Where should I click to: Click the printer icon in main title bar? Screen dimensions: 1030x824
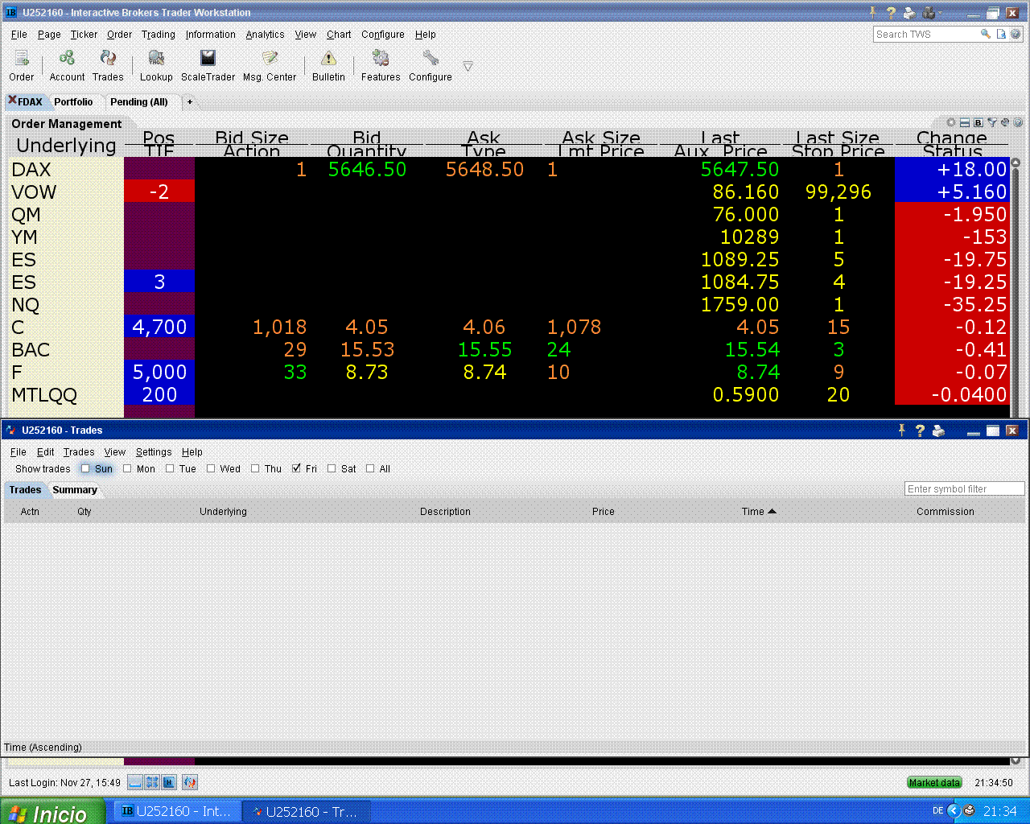click(909, 13)
